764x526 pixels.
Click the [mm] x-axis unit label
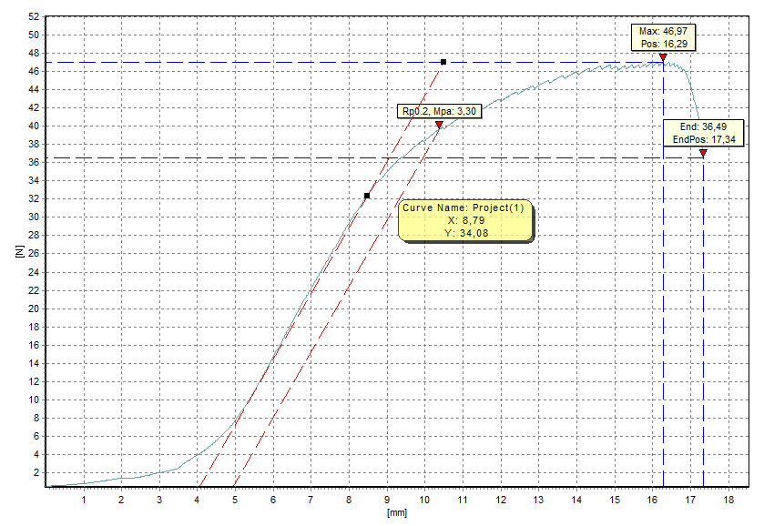pyautogui.click(x=397, y=512)
